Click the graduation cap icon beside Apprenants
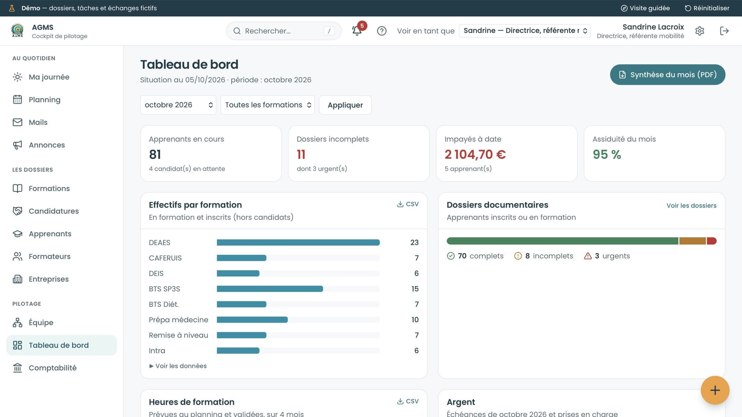742x417 pixels. 18,234
